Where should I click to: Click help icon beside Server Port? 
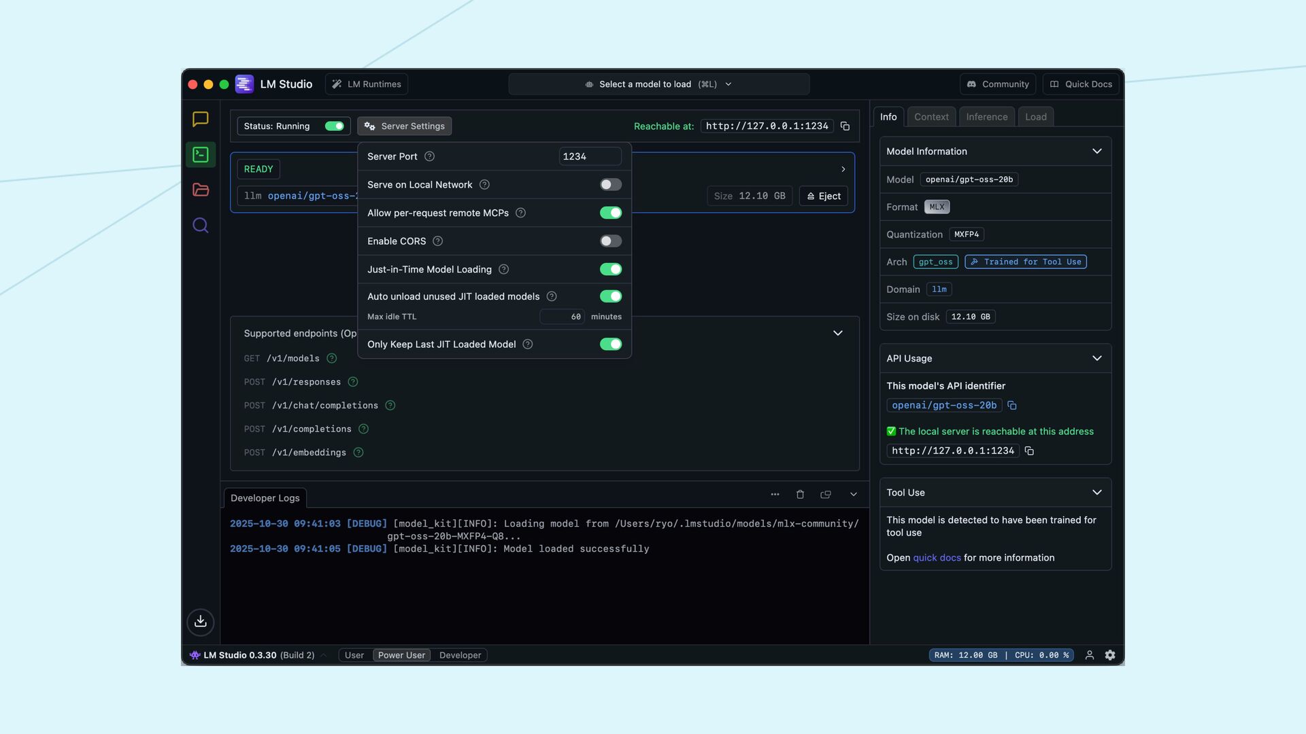pyautogui.click(x=429, y=156)
